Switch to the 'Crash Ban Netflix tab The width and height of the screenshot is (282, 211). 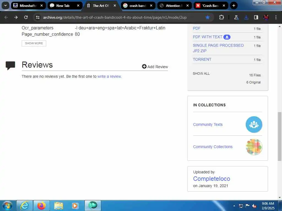[211, 5]
